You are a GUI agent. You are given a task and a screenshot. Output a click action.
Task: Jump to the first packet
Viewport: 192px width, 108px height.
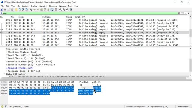point(45,10)
